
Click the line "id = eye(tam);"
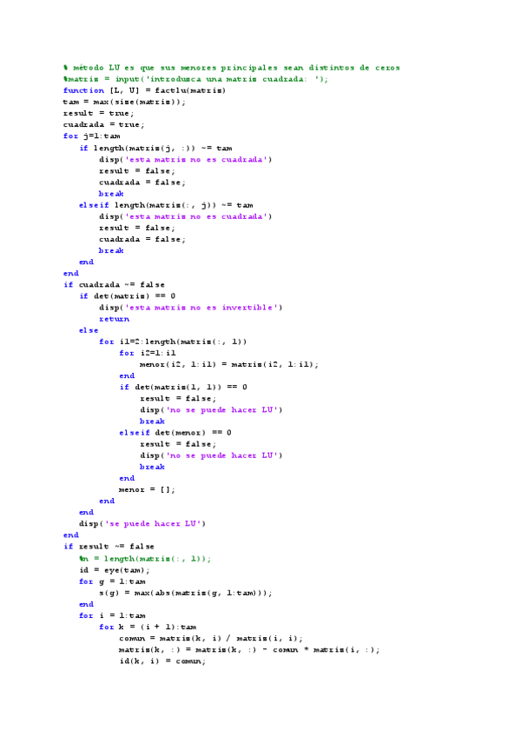pyautogui.click(x=114, y=570)
